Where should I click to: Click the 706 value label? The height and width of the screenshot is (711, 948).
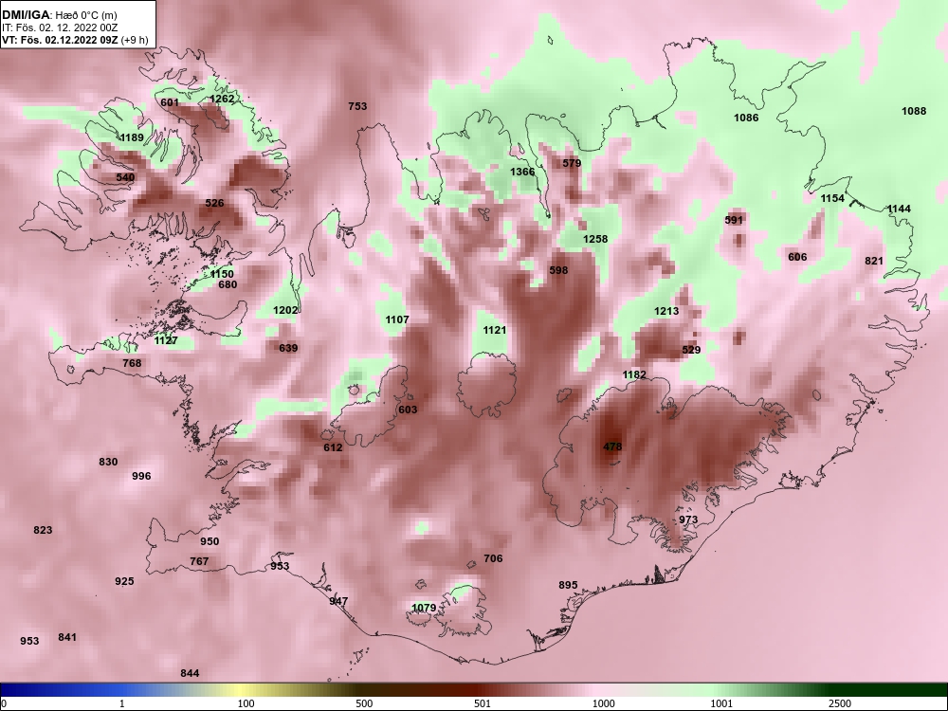pos(493,558)
